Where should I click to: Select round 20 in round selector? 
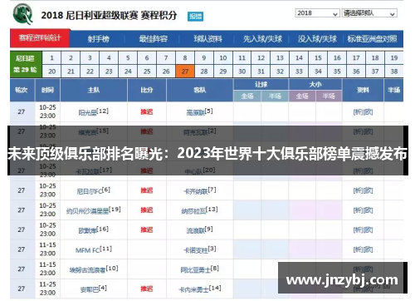(x=51, y=72)
